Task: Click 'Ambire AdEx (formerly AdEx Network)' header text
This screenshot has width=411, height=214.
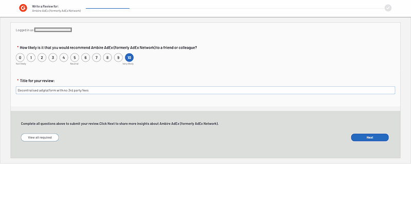Action: coord(57,11)
